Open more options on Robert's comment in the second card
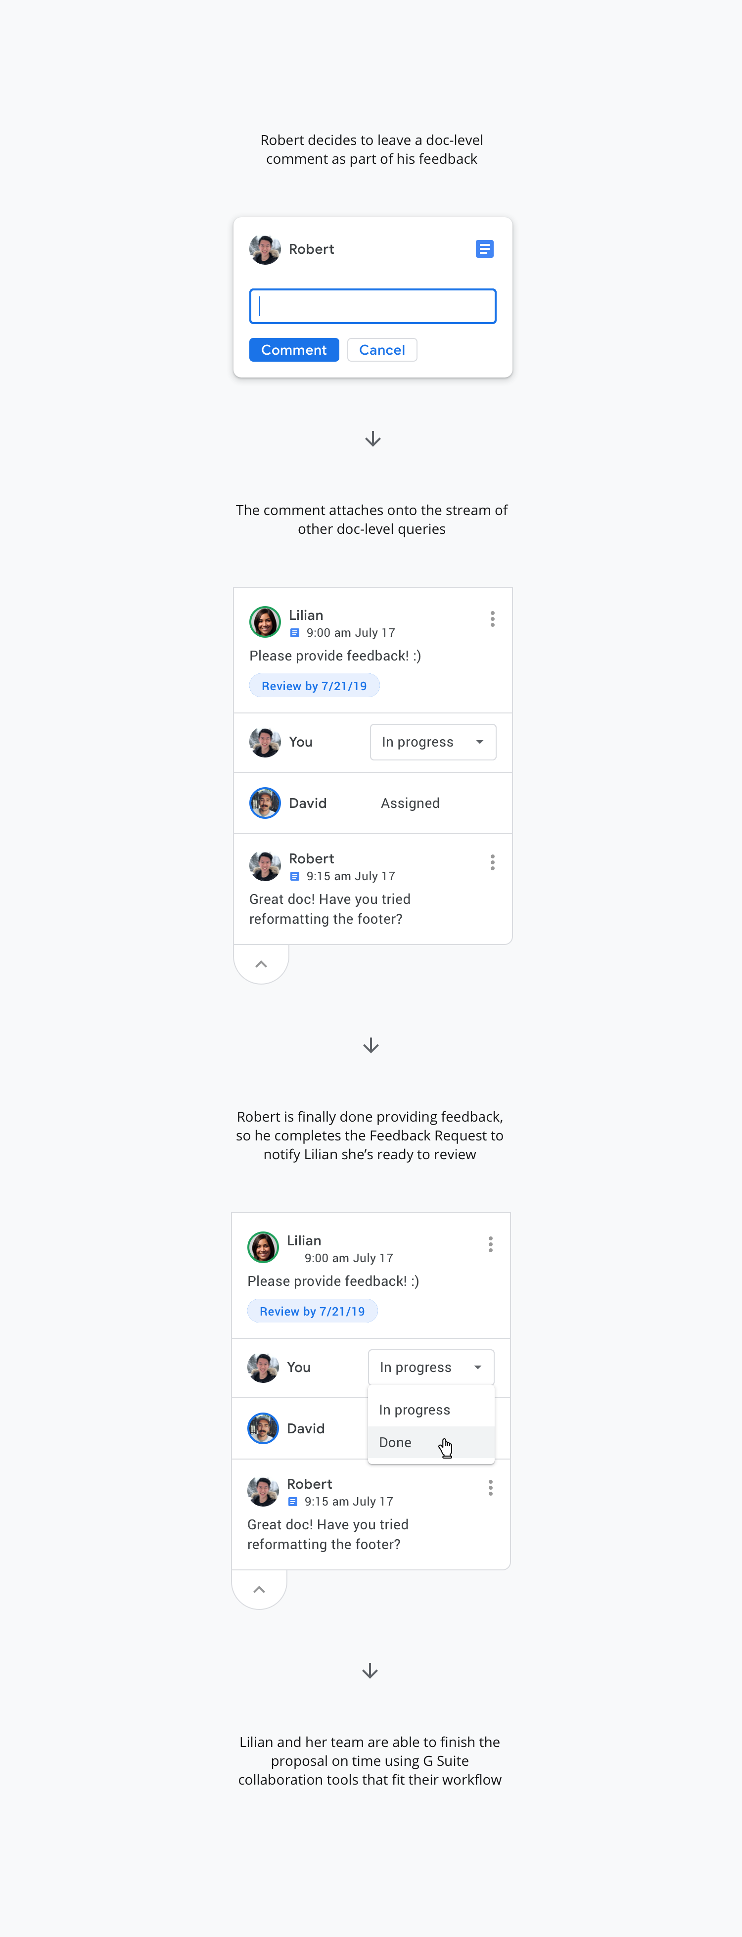Screen dimensions: 742x1937 coord(490,1488)
